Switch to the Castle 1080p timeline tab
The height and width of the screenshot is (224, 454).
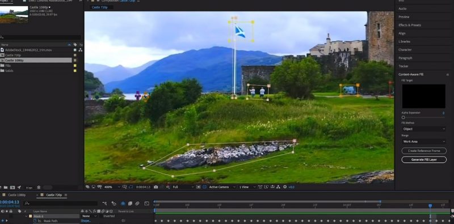pos(17,195)
